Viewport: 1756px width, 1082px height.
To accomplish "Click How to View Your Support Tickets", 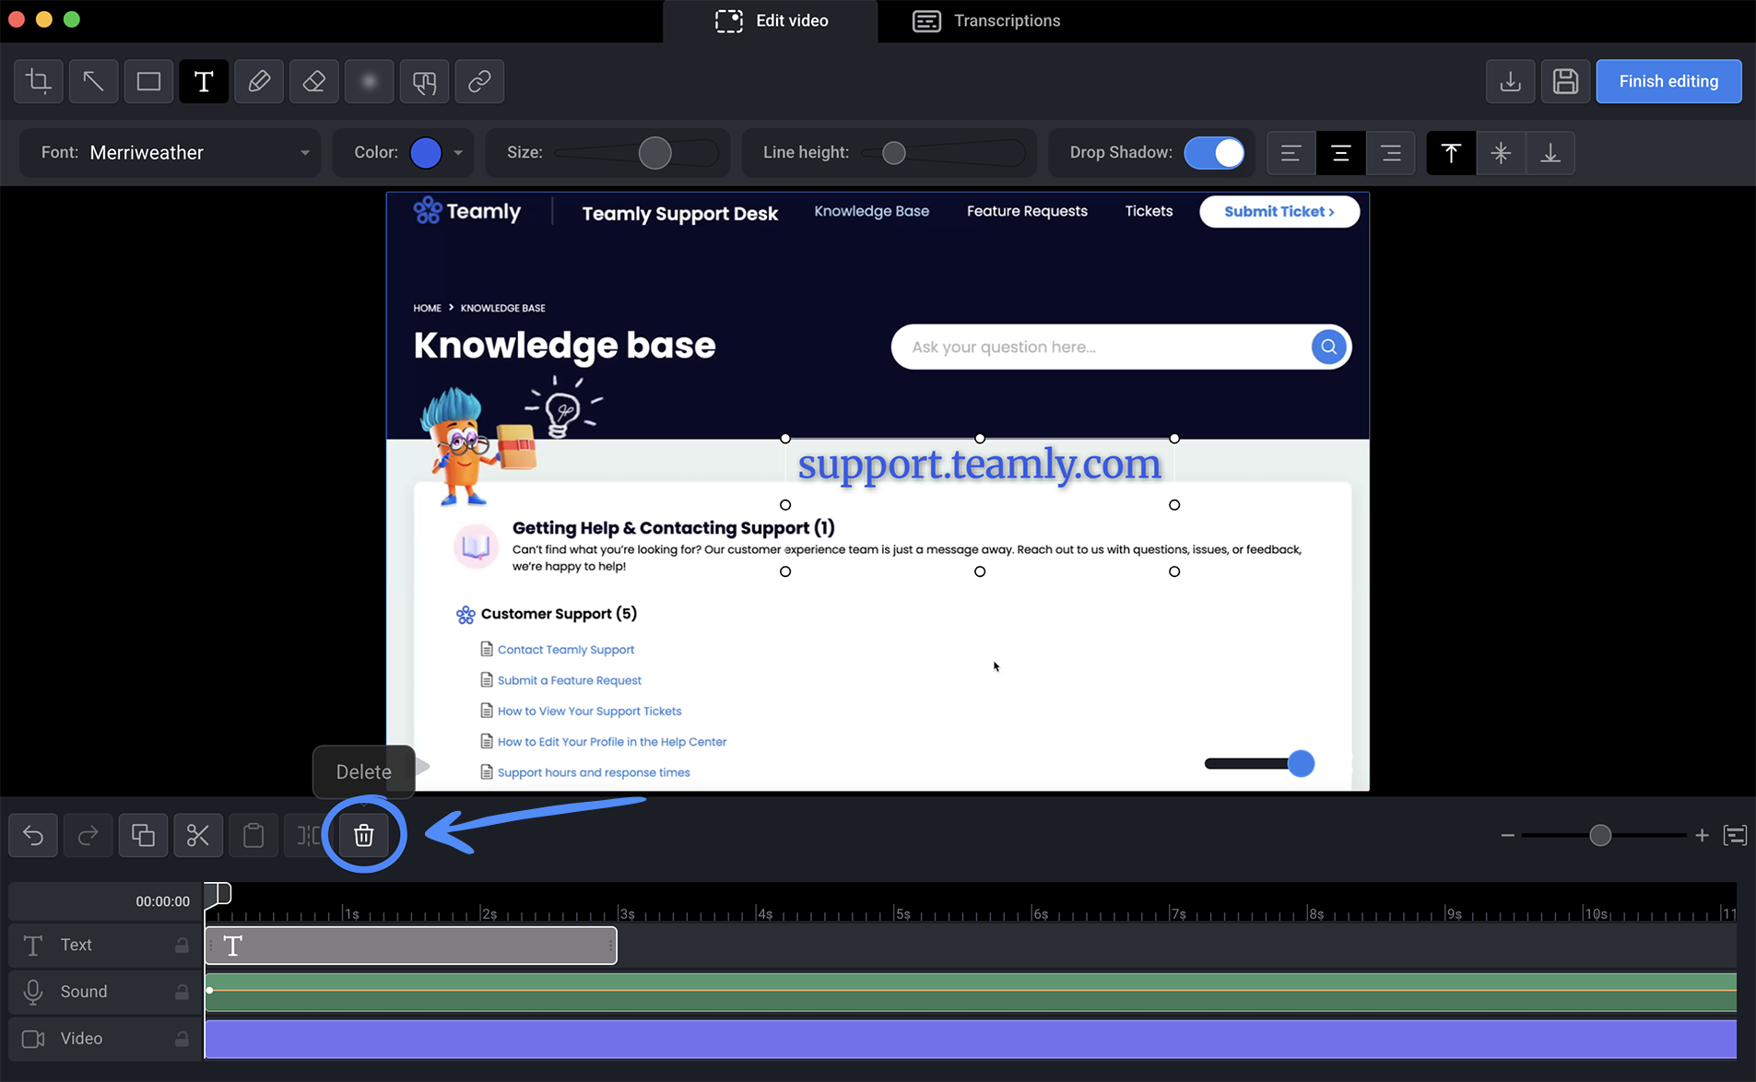I will (x=590, y=711).
